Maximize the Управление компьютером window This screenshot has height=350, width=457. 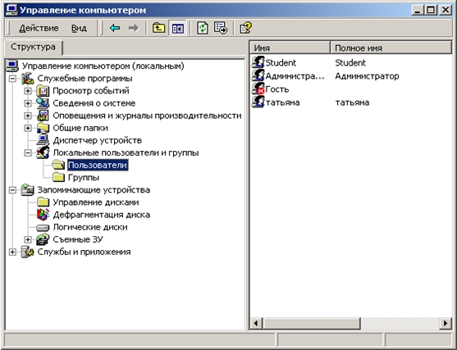(431, 11)
